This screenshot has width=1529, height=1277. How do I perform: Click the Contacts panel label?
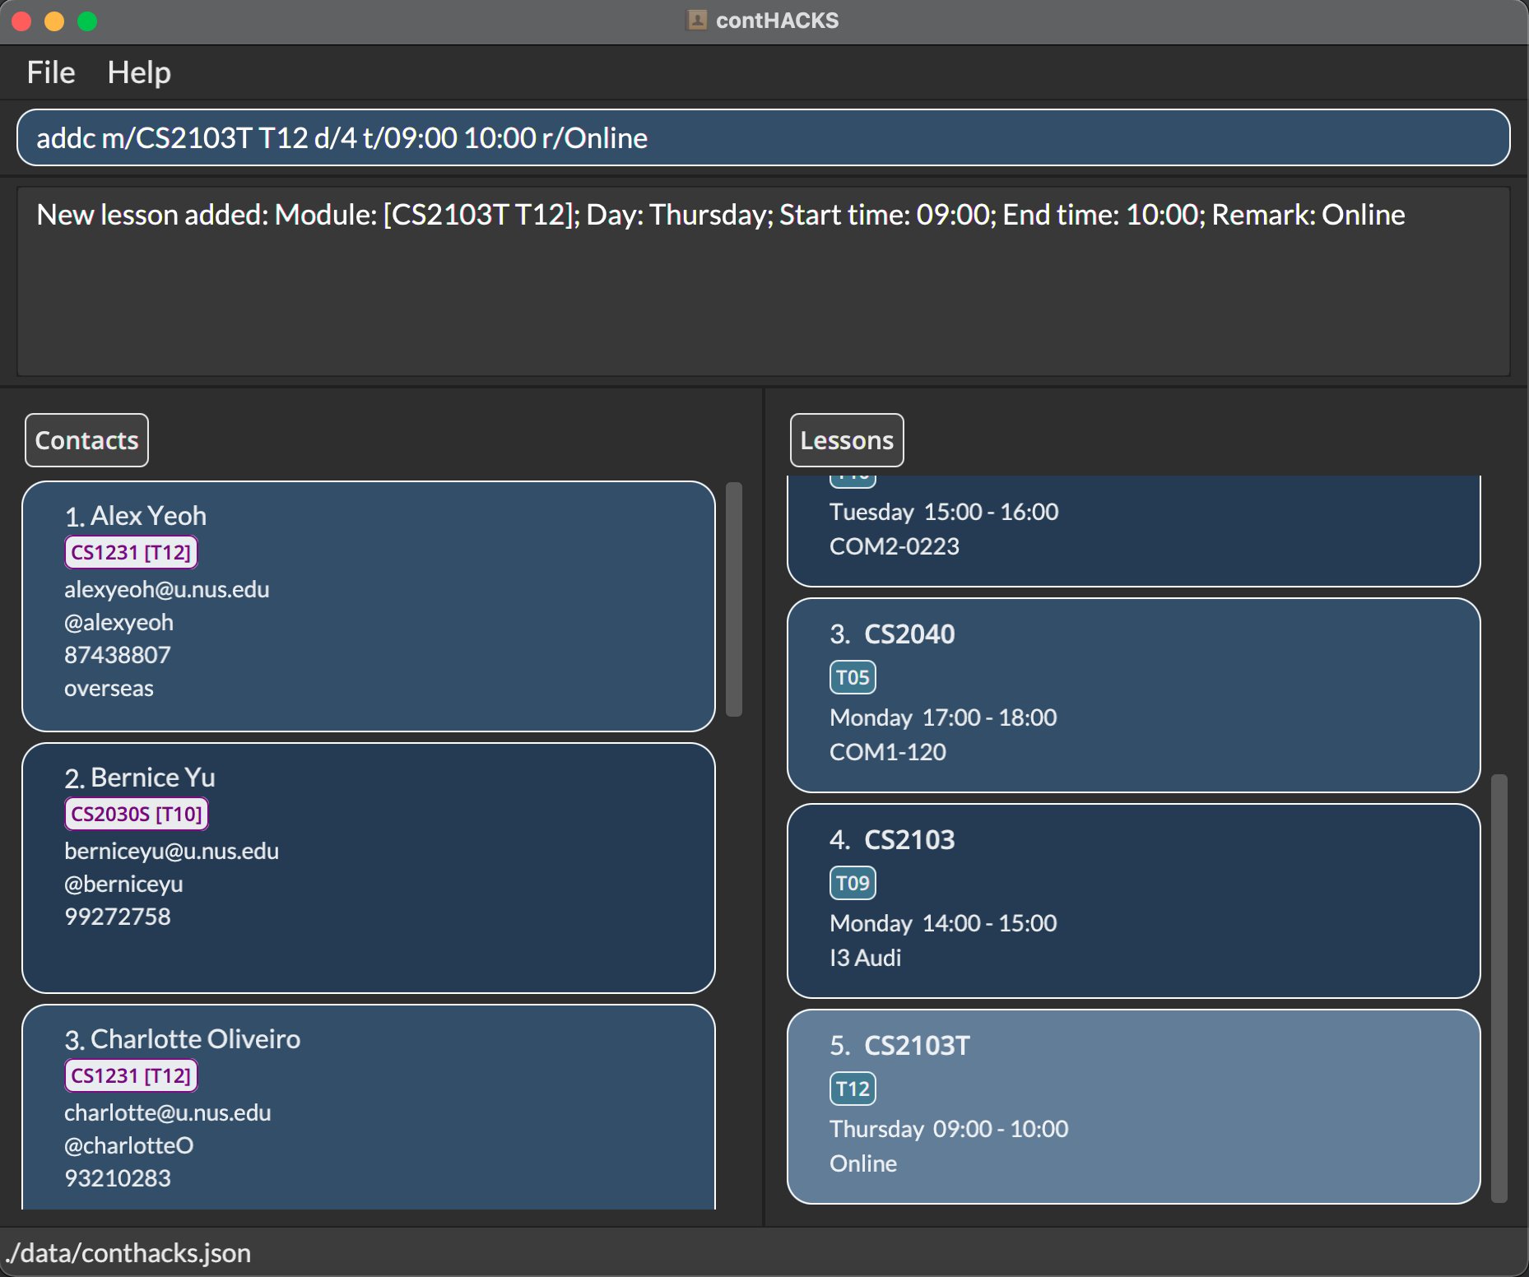[x=86, y=440]
